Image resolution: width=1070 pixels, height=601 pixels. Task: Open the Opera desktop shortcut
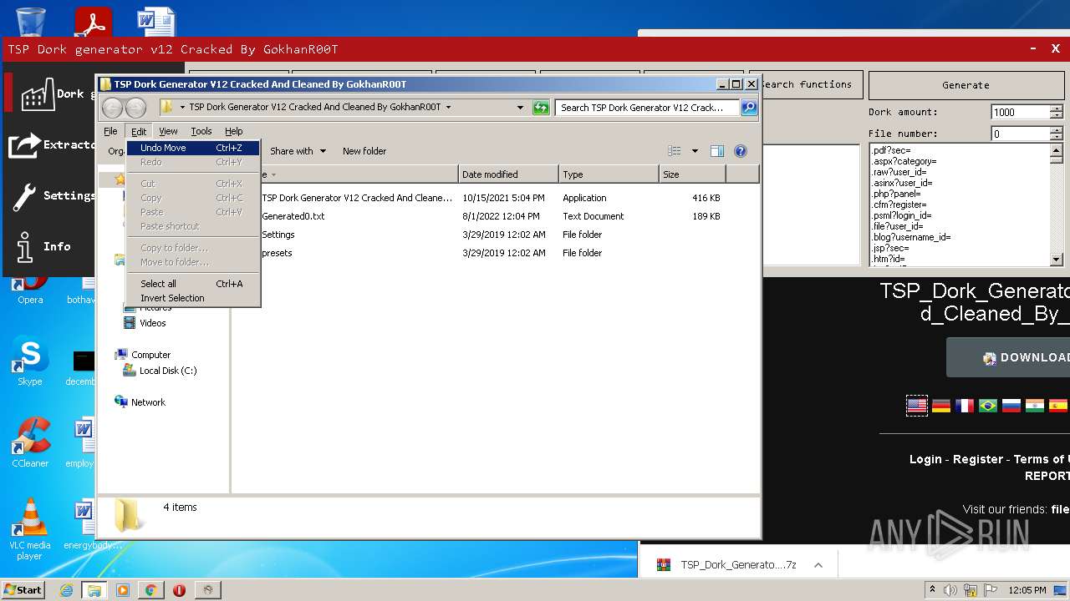[x=30, y=290]
